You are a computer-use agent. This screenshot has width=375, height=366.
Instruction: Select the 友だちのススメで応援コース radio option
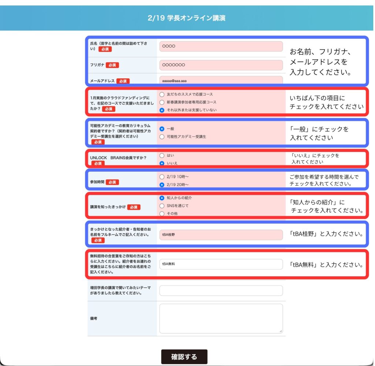[x=162, y=94]
